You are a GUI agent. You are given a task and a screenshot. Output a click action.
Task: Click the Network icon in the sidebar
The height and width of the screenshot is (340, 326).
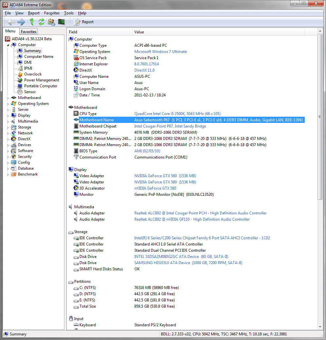click(14, 133)
